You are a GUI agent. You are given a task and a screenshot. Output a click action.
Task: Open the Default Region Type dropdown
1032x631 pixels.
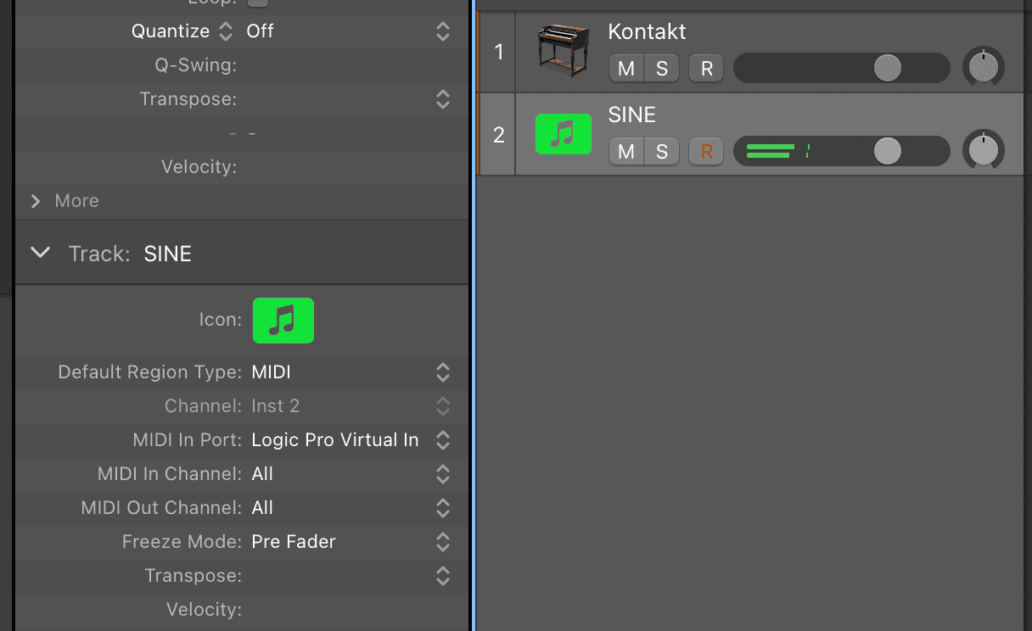coord(350,372)
